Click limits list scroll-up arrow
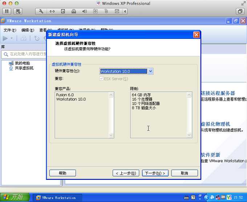 (189, 95)
